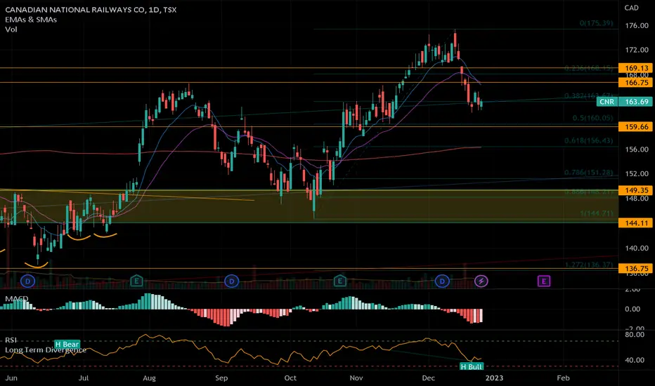This screenshot has height=386, width=655.
Task: Click the 172.00 price axis value
Action: tap(637, 50)
